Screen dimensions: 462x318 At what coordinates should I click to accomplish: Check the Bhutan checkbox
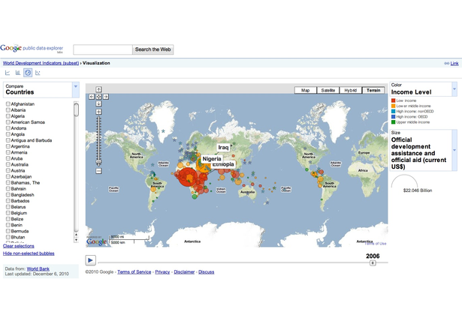click(8, 237)
